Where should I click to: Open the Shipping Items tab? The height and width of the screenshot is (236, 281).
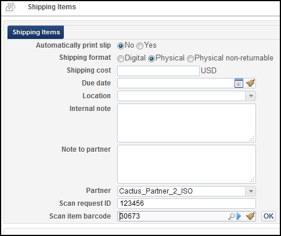36,32
